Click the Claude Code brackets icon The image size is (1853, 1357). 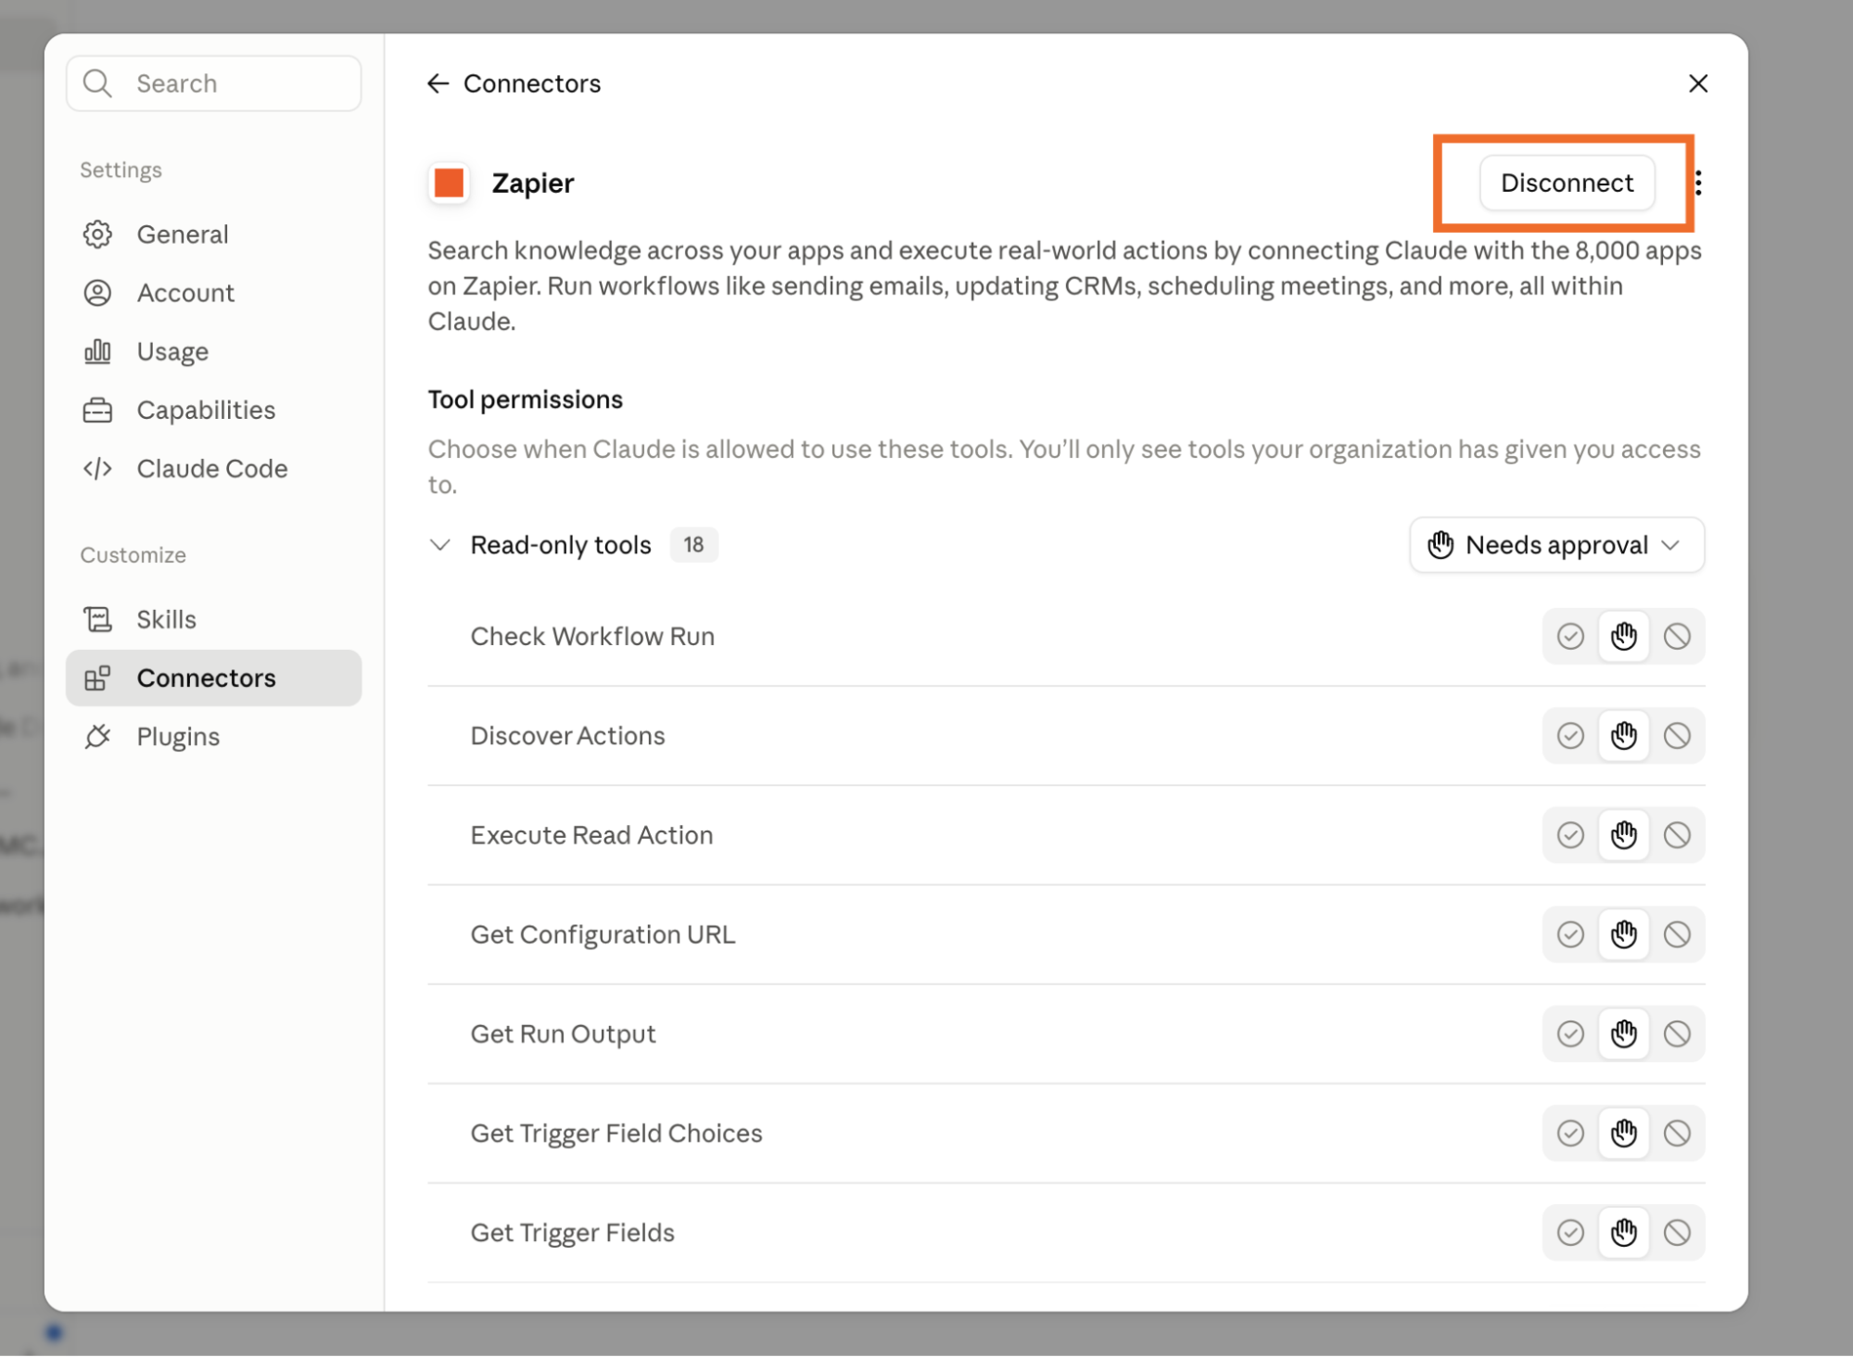pos(97,468)
